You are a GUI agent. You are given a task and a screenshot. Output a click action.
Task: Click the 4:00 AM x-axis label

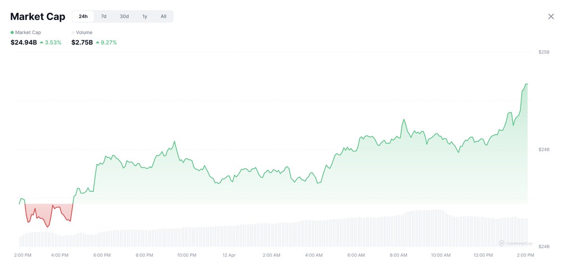[314, 255]
